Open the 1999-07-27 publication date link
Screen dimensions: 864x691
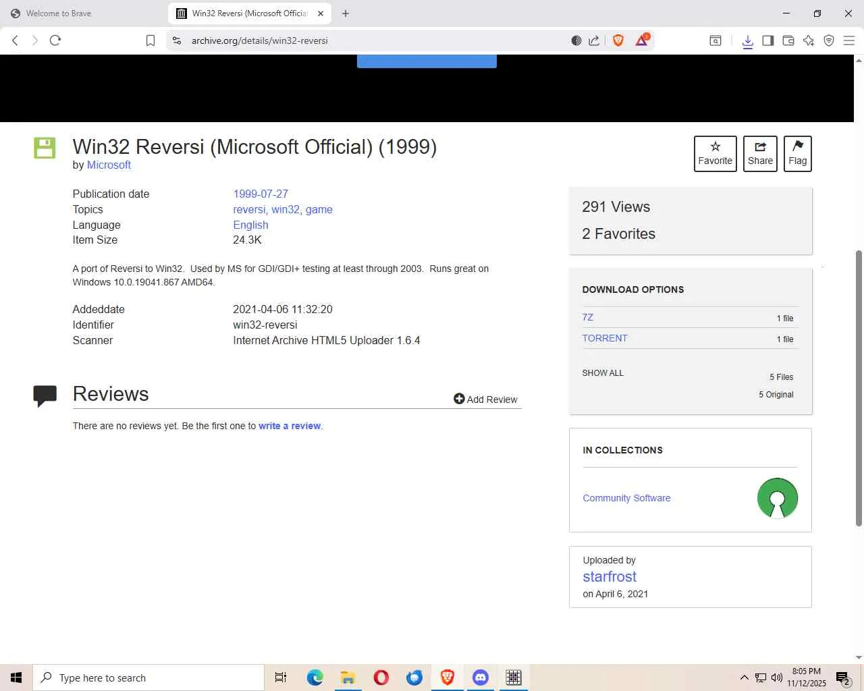(x=261, y=194)
